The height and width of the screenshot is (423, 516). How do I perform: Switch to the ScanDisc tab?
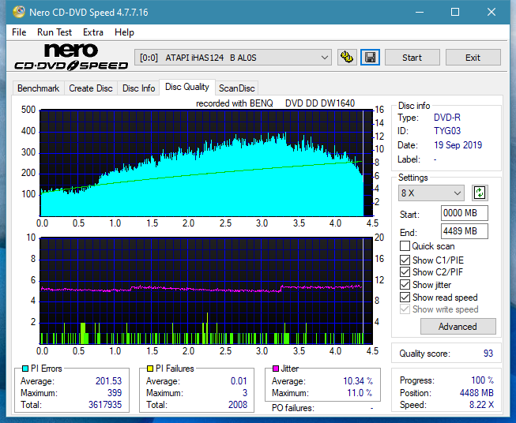[236, 88]
